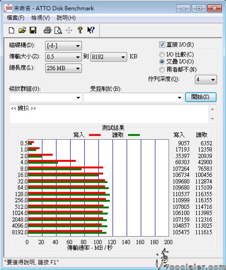Click the yellow question mark About icon
Image resolution: width=226 pixels, height=270 pixels.
coord(80,30)
